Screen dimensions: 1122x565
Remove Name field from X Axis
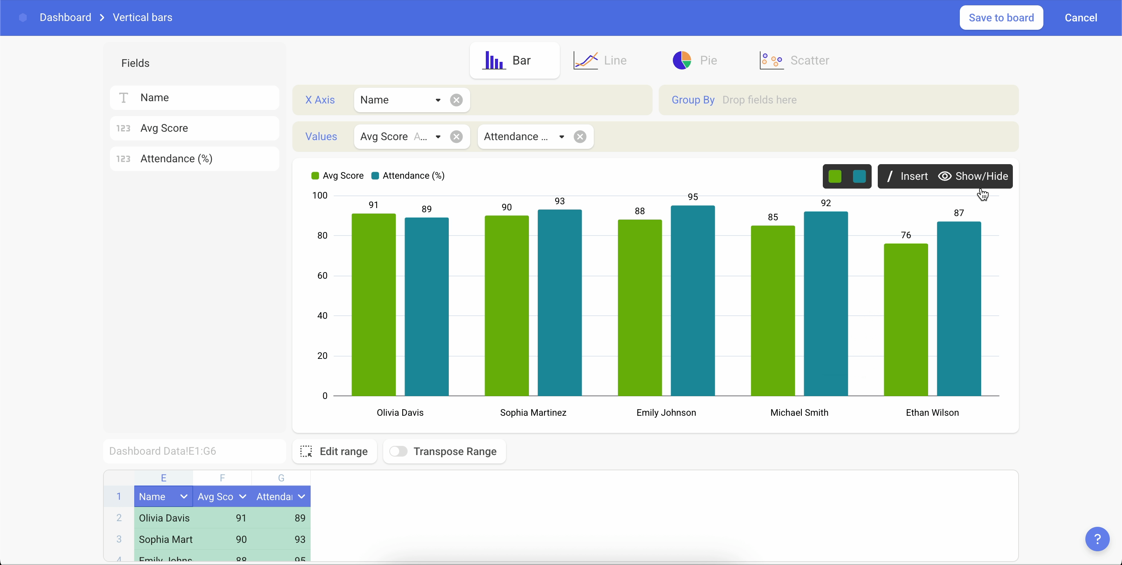point(456,100)
